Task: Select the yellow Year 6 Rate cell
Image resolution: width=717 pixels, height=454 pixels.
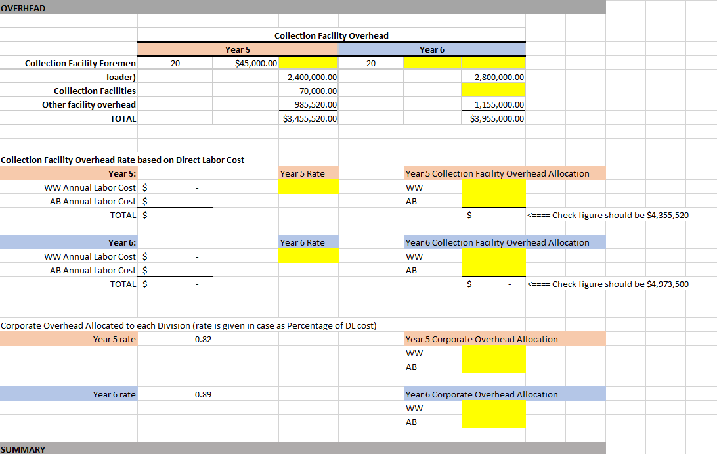Action: (309, 256)
